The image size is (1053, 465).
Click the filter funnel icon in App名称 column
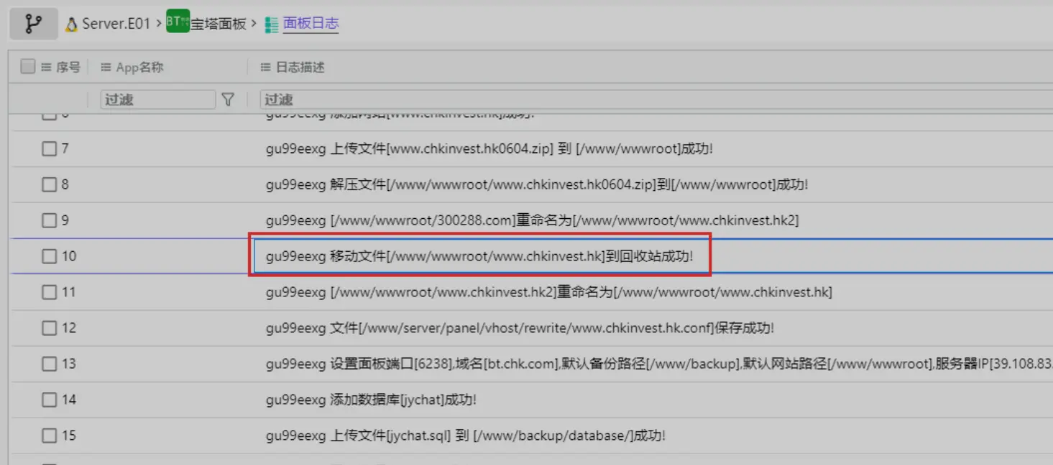coord(228,100)
